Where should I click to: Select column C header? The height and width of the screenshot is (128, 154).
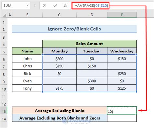click(59, 15)
